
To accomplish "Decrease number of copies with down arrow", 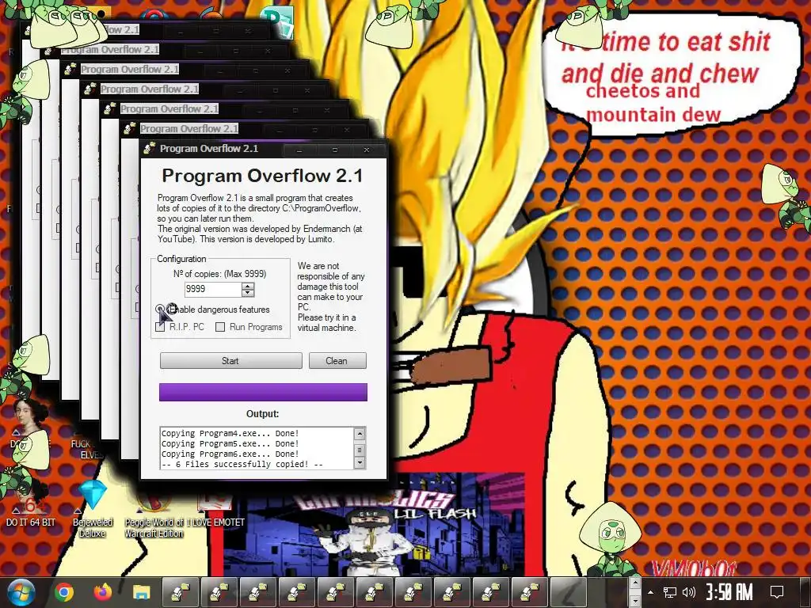I will click(x=248, y=293).
